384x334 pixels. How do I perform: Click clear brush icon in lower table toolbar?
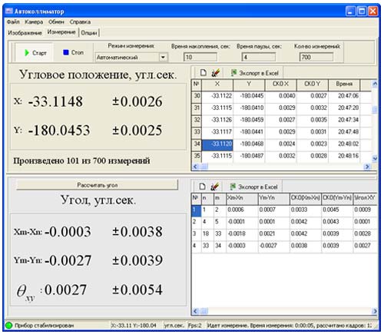(215, 187)
